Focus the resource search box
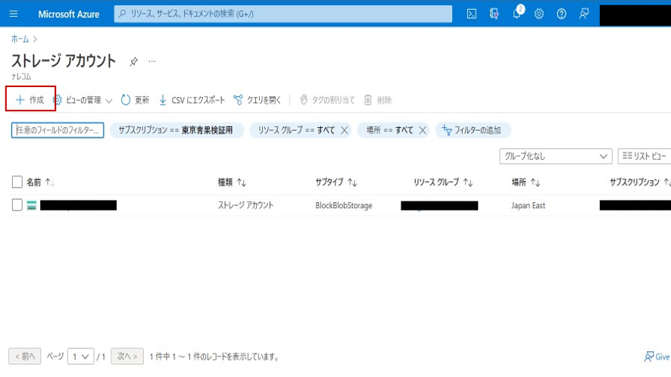The height and width of the screenshot is (377, 671). click(282, 14)
